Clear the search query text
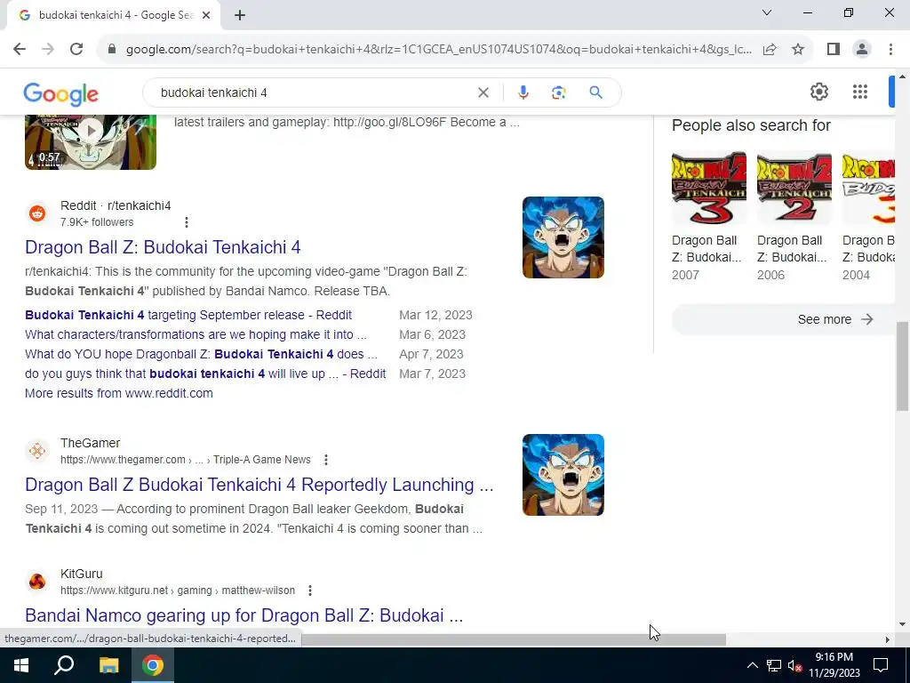 483,92
